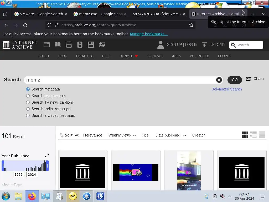
Task: Select Search metadata option
Action: pyautogui.click(x=28, y=89)
